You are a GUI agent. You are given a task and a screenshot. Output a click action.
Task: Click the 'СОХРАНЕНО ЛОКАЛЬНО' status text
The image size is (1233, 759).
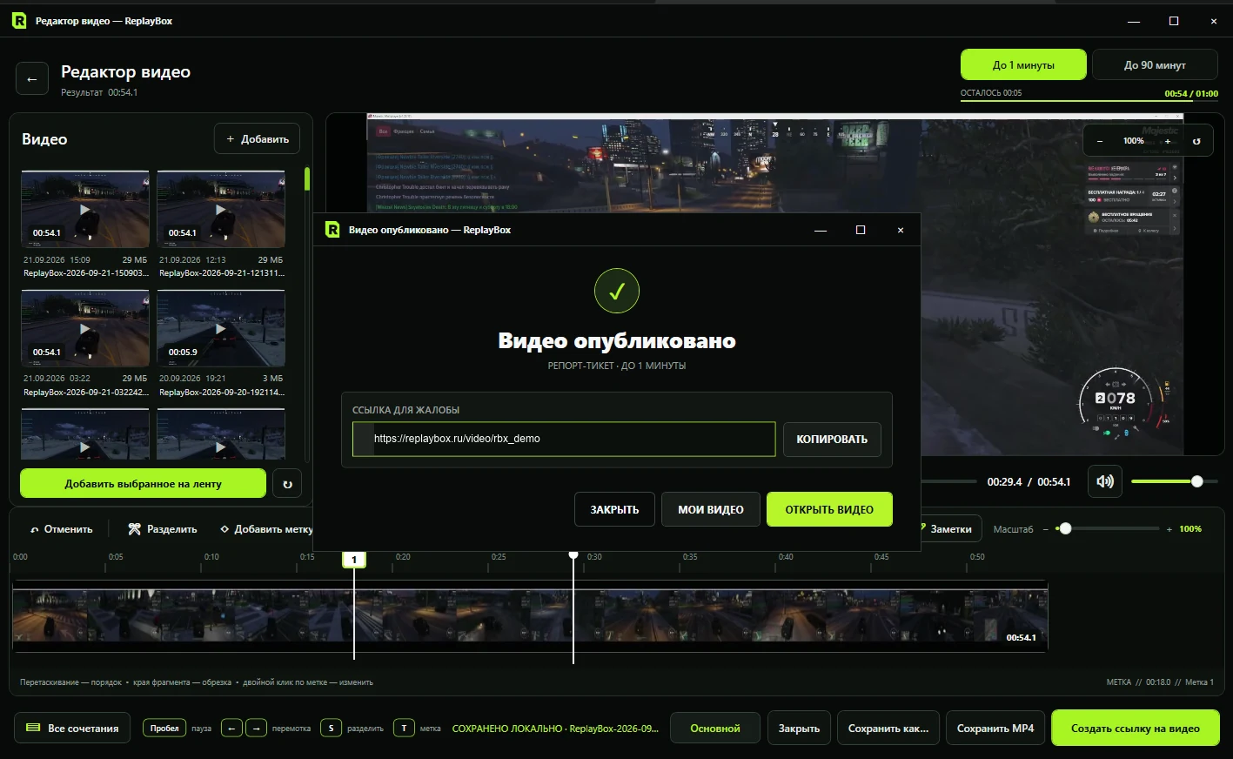555,729
